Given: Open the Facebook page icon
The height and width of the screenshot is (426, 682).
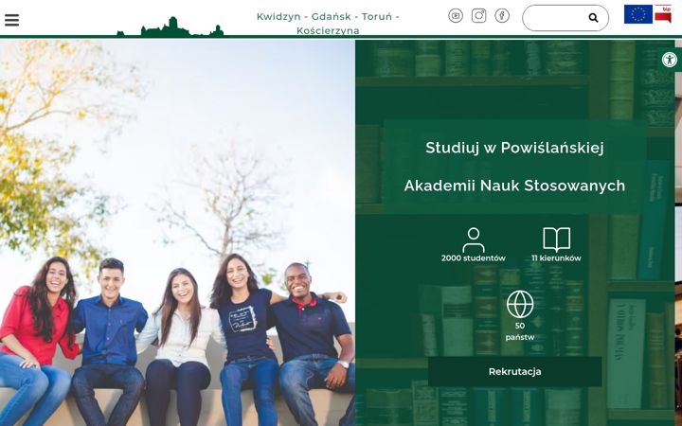Looking at the screenshot, I should coord(502,16).
